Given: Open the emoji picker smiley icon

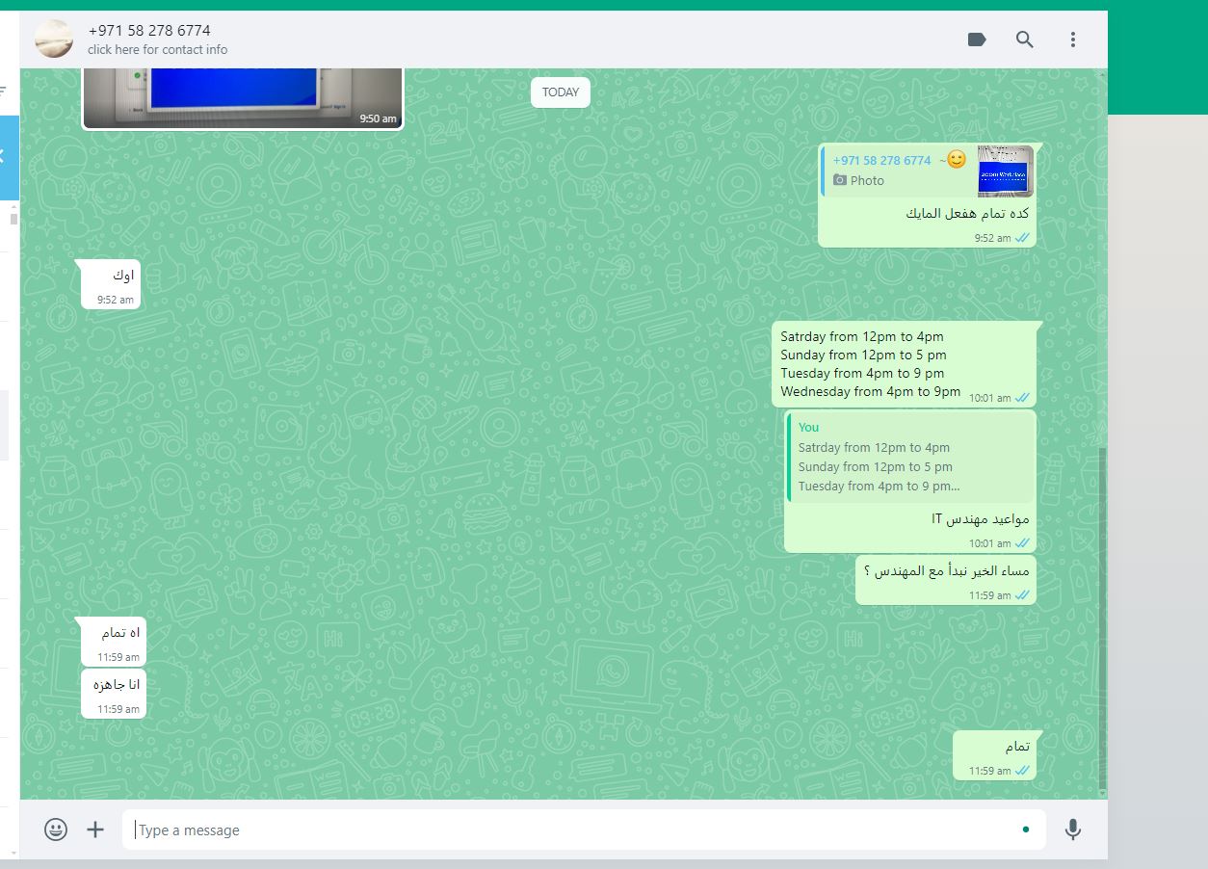Looking at the screenshot, I should 56,829.
